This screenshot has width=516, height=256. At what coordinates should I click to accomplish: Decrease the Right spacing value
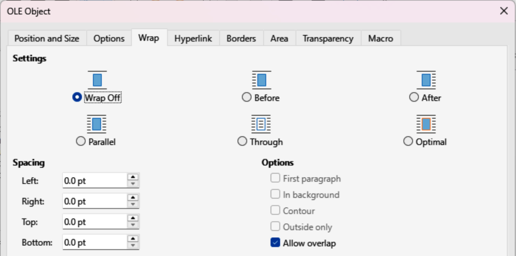click(133, 204)
